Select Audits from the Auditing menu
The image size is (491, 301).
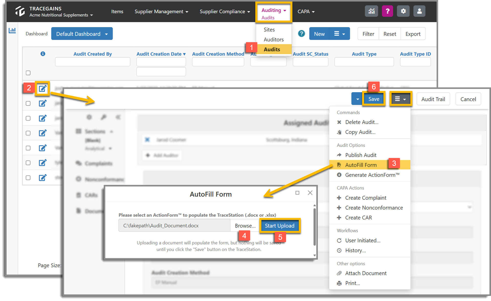(x=272, y=49)
